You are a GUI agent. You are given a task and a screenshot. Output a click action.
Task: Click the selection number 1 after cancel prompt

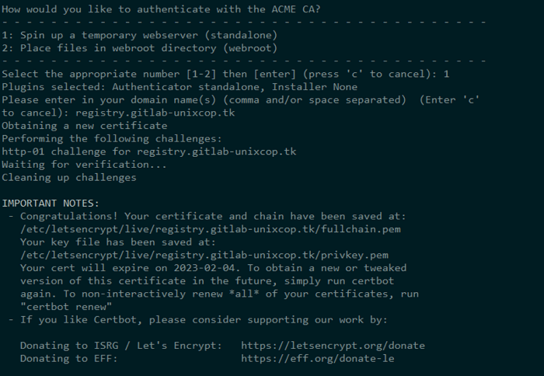(x=446, y=74)
